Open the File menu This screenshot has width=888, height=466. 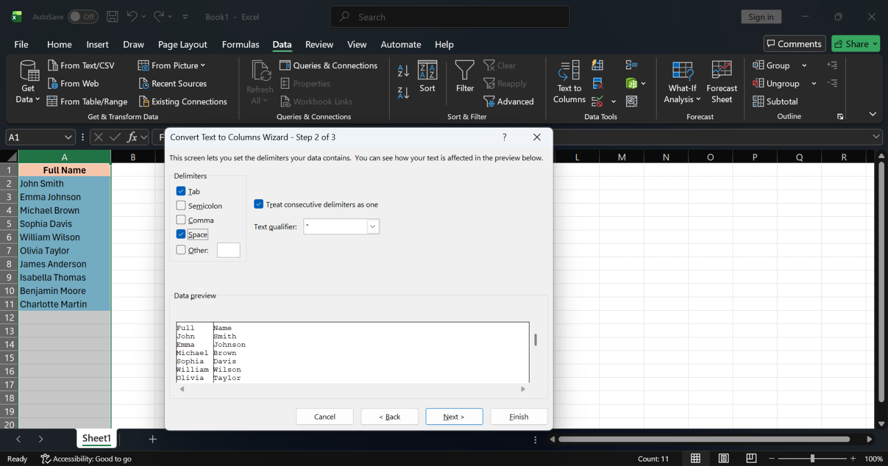click(21, 44)
